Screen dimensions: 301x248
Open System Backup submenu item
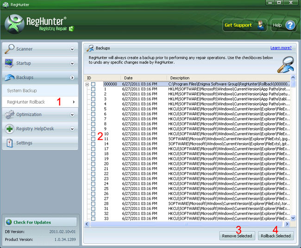click(22, 91)
